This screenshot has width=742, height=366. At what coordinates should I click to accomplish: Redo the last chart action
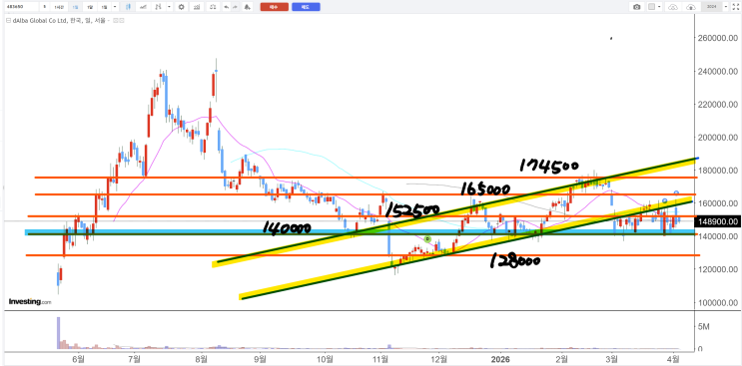tap(235, 7)
